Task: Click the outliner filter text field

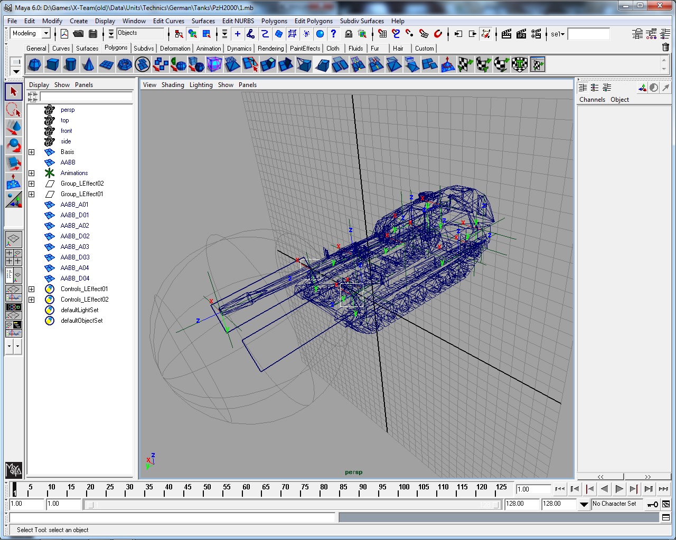Action: tap(86, 97)
